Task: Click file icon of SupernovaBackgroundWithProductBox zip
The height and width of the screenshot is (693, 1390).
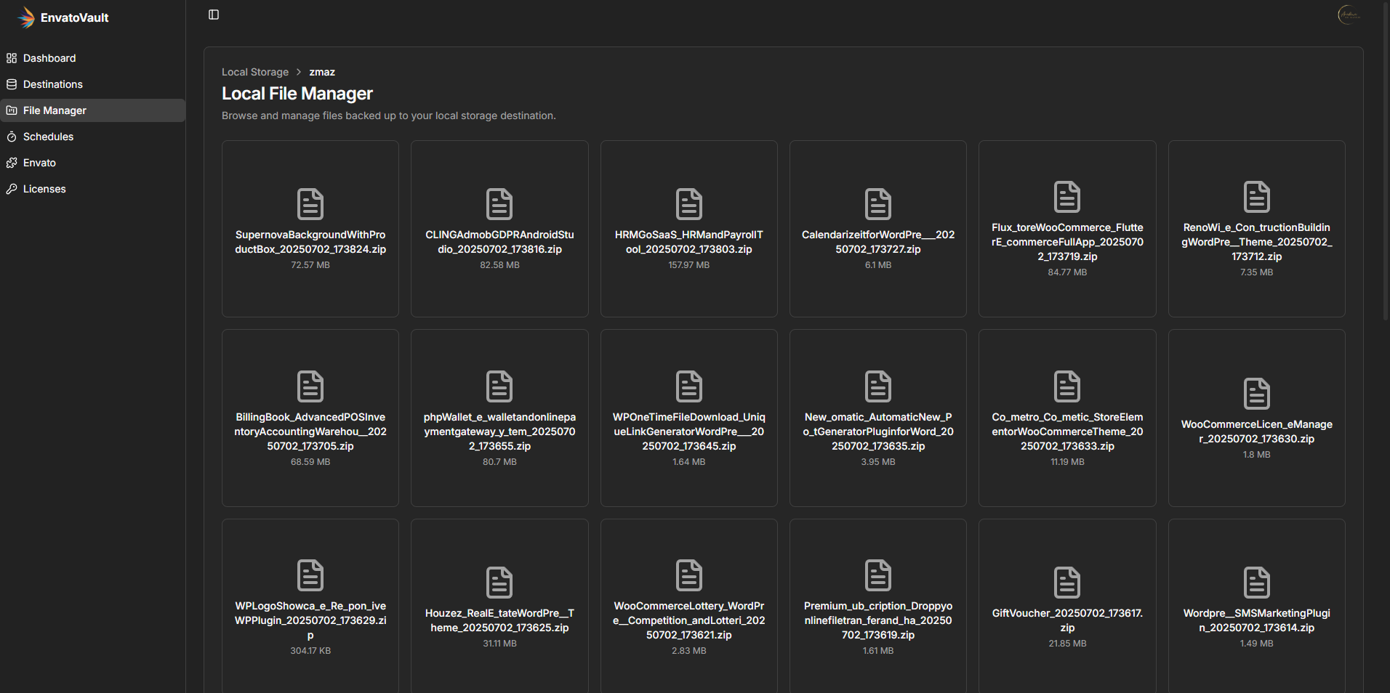Action: pyautogui.click(x=310, y=204)
